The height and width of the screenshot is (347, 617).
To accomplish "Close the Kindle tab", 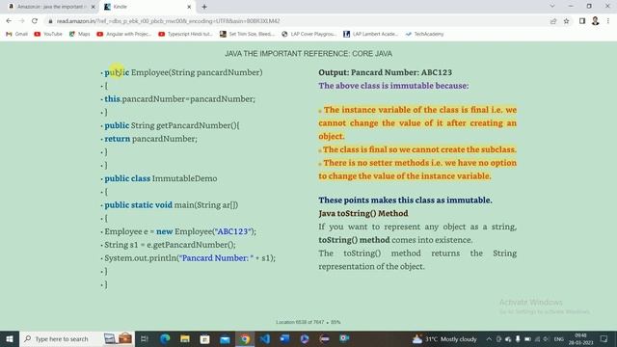I will point(189,7).
